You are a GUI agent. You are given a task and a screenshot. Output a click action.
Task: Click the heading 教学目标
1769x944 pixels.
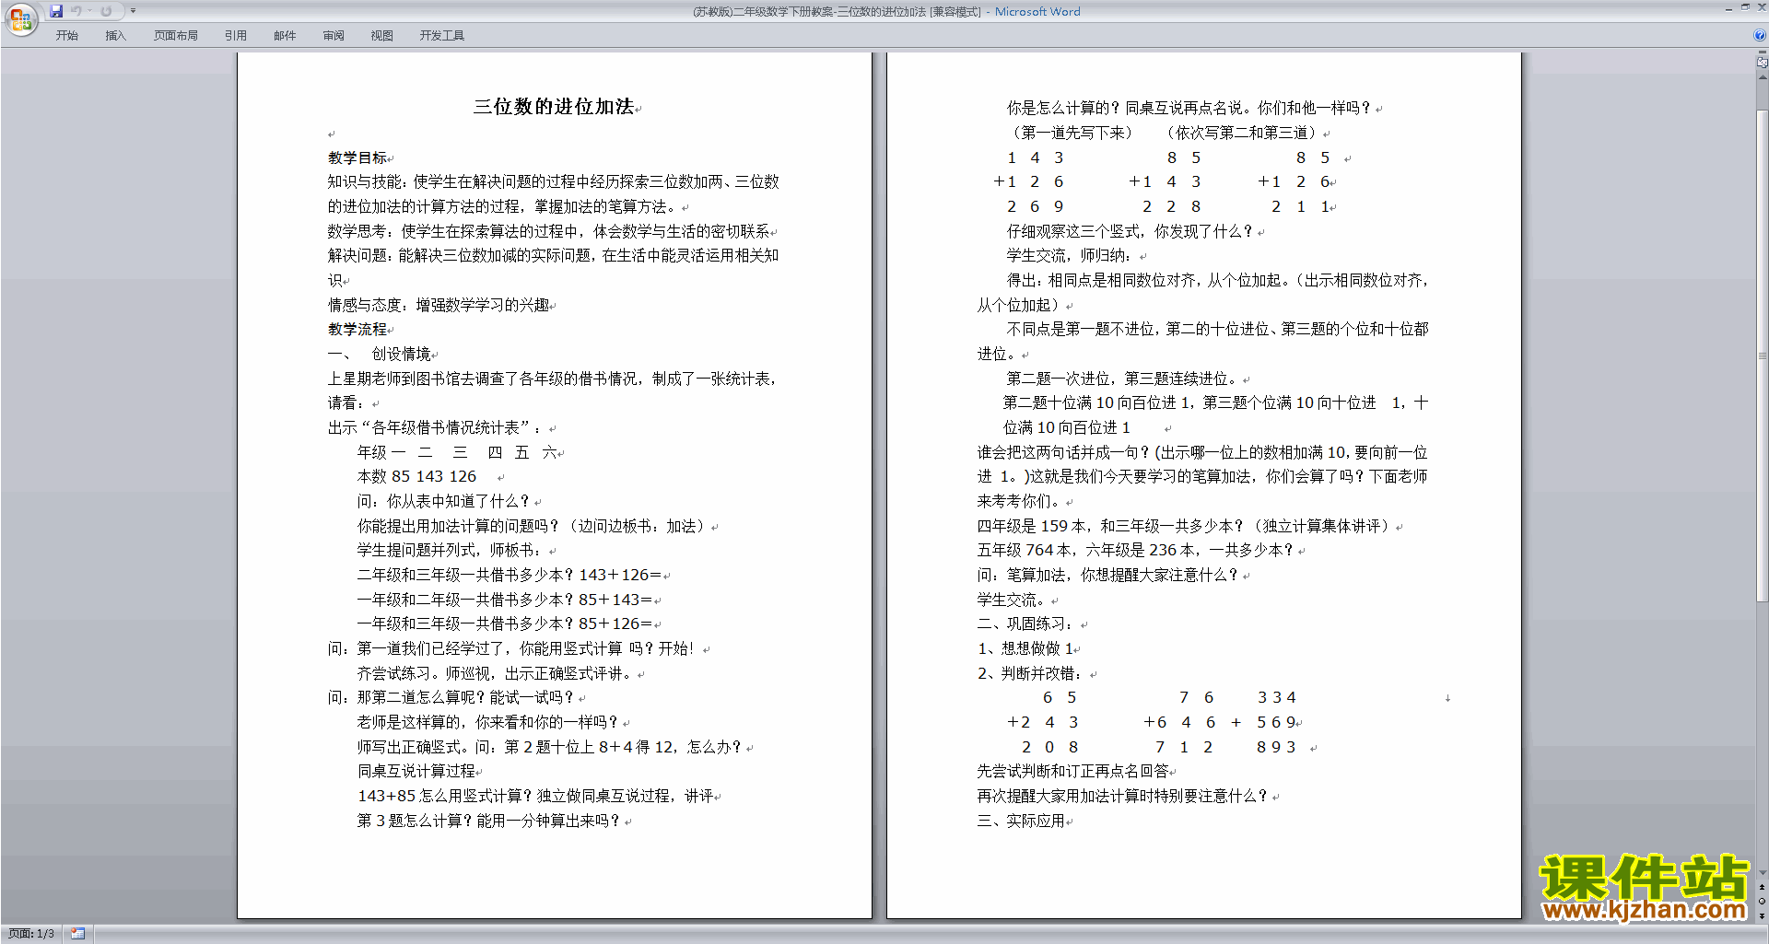(357, 157)
